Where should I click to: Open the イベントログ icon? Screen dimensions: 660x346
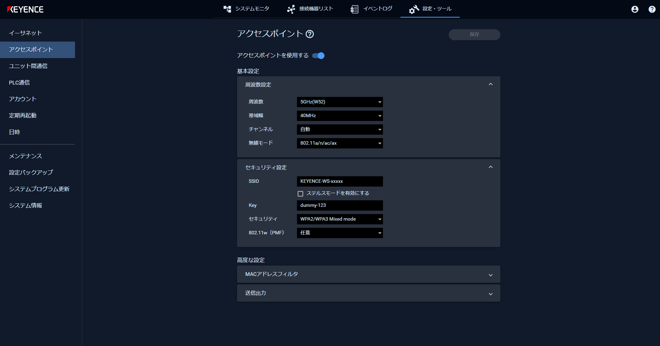(x=354, y=9)
